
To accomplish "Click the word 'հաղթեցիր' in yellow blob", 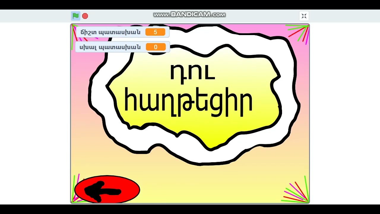I will click(188, 100).
